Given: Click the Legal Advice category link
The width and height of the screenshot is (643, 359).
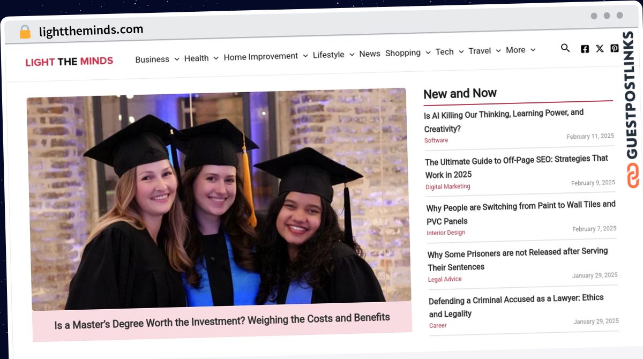Looking at the screenshot, I should tap(445, 279).
